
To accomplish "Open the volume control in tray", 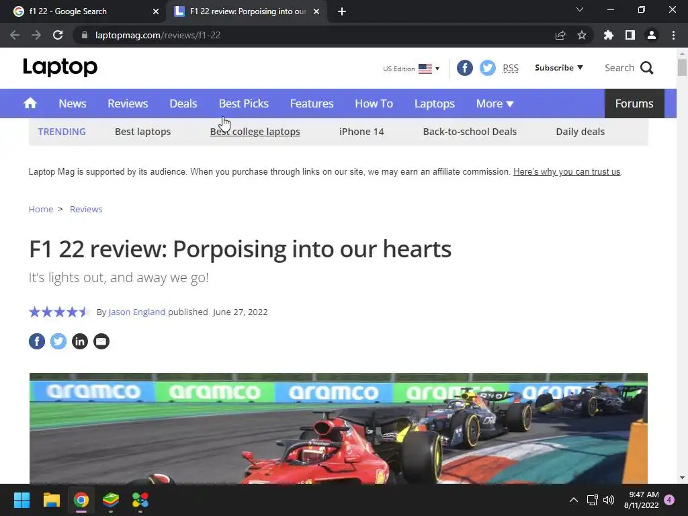I will pyautogui.click(x=609, y=500).
